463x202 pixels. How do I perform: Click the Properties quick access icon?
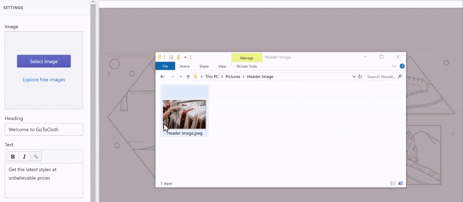click(171, 57)
